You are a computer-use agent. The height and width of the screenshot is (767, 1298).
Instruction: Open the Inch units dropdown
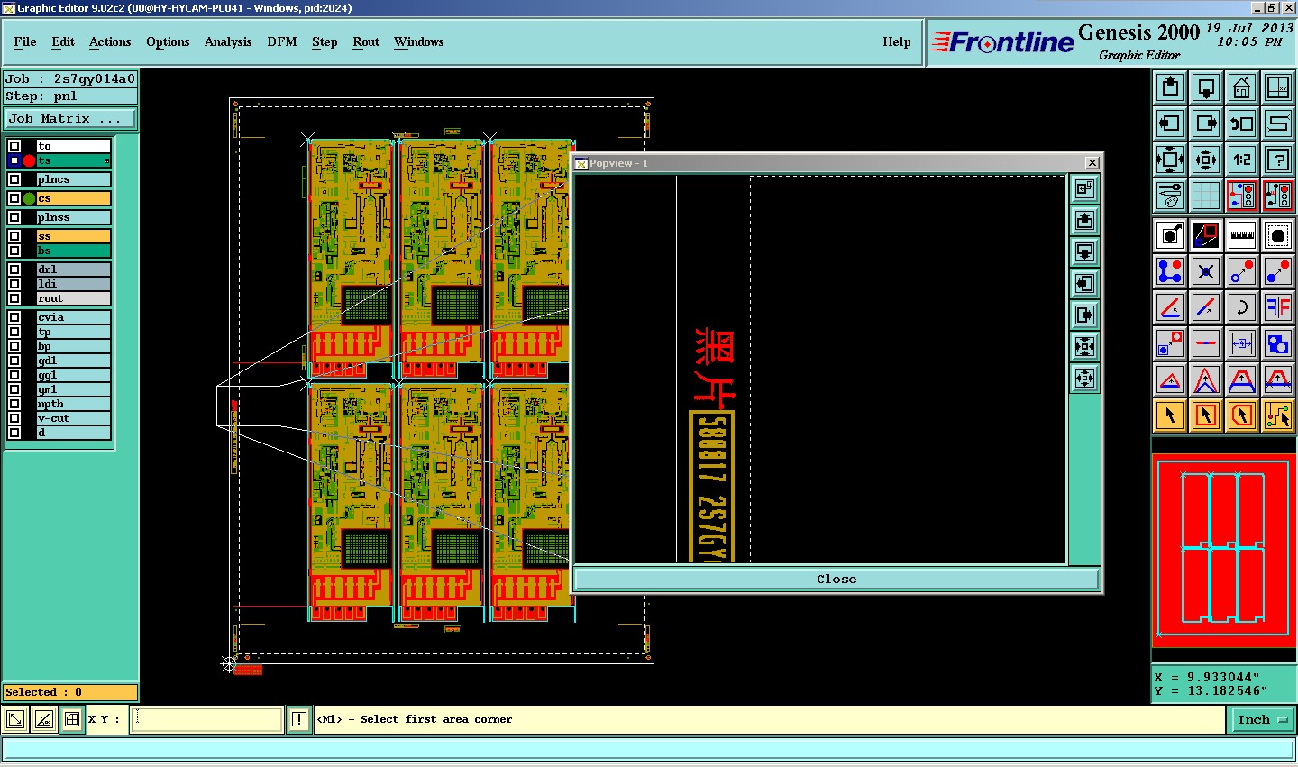[x=1262, y=719]
